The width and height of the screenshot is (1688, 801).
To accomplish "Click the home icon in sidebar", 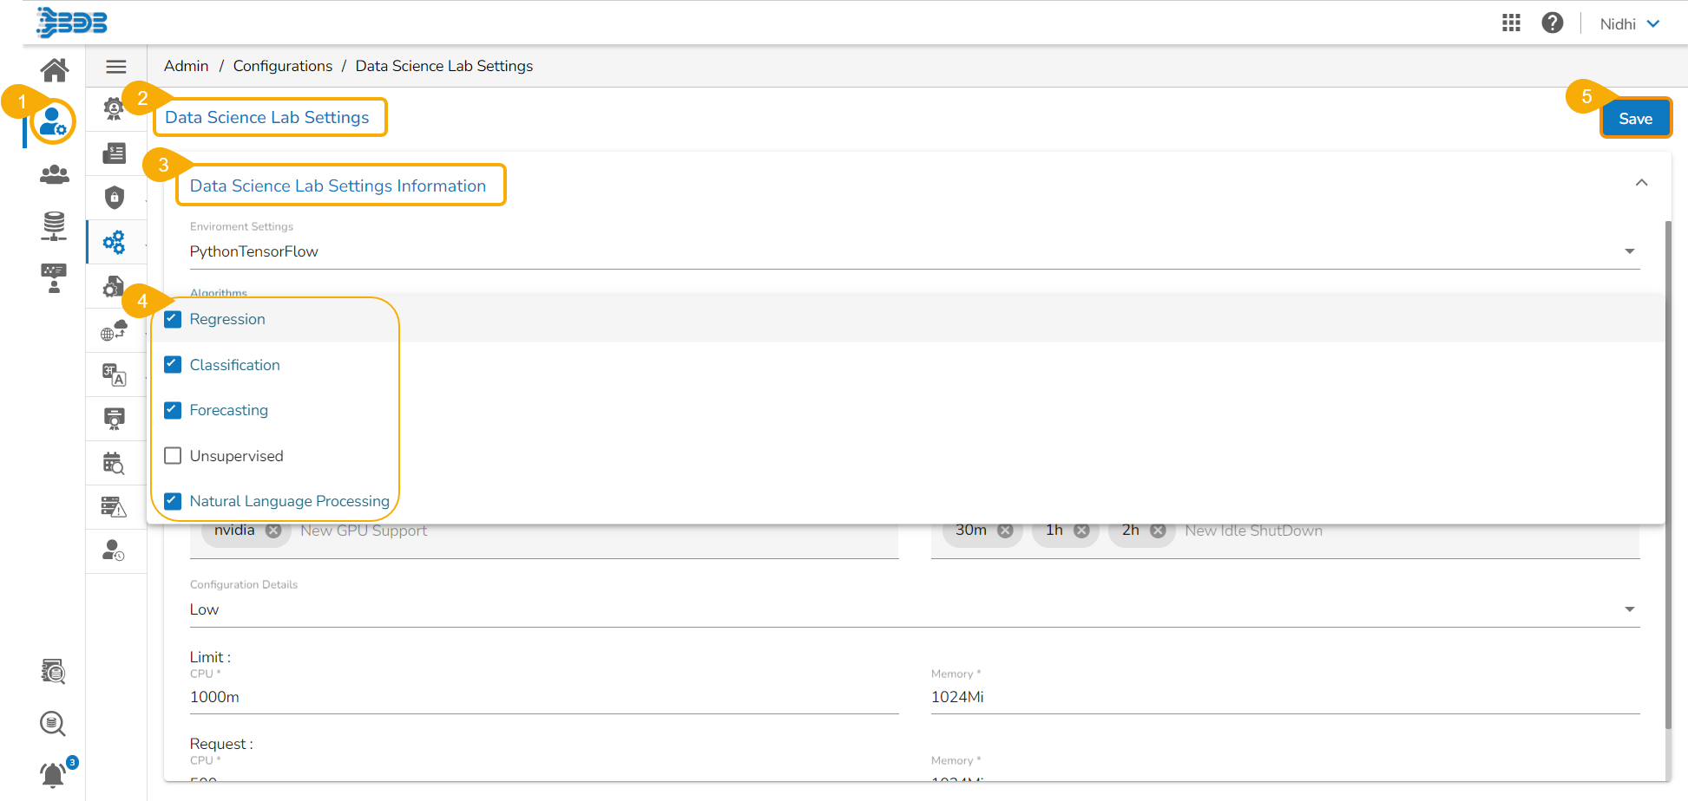I will click(x=55, y=69).
